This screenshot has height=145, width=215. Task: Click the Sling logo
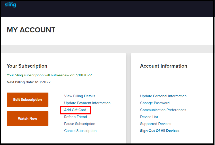10,5
